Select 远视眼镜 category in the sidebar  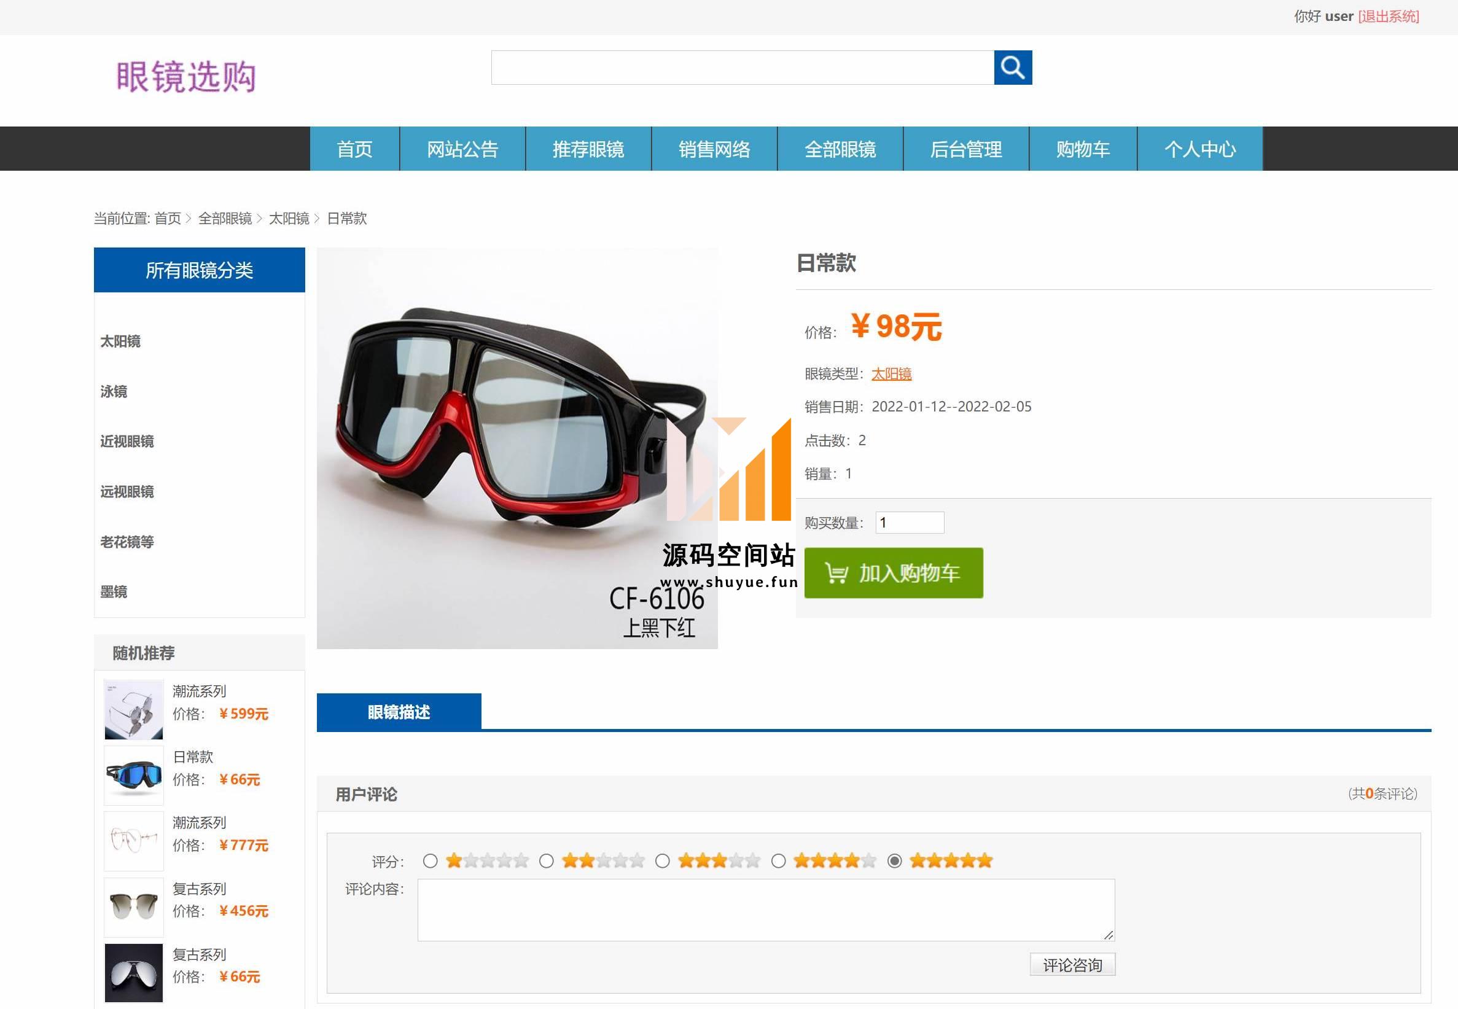(x=127, y=492)
